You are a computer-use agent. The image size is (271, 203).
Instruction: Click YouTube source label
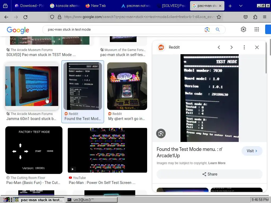[x=79, y=178]
